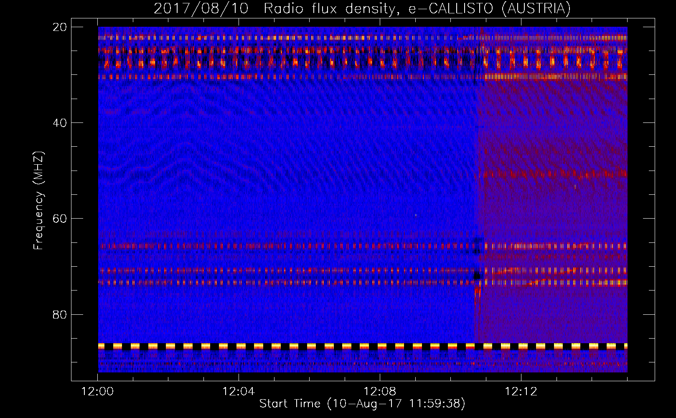Click the "Frequency (MHZ)" y-axis label
Screen dimensions: 676x418
click(x=38, y=201)
